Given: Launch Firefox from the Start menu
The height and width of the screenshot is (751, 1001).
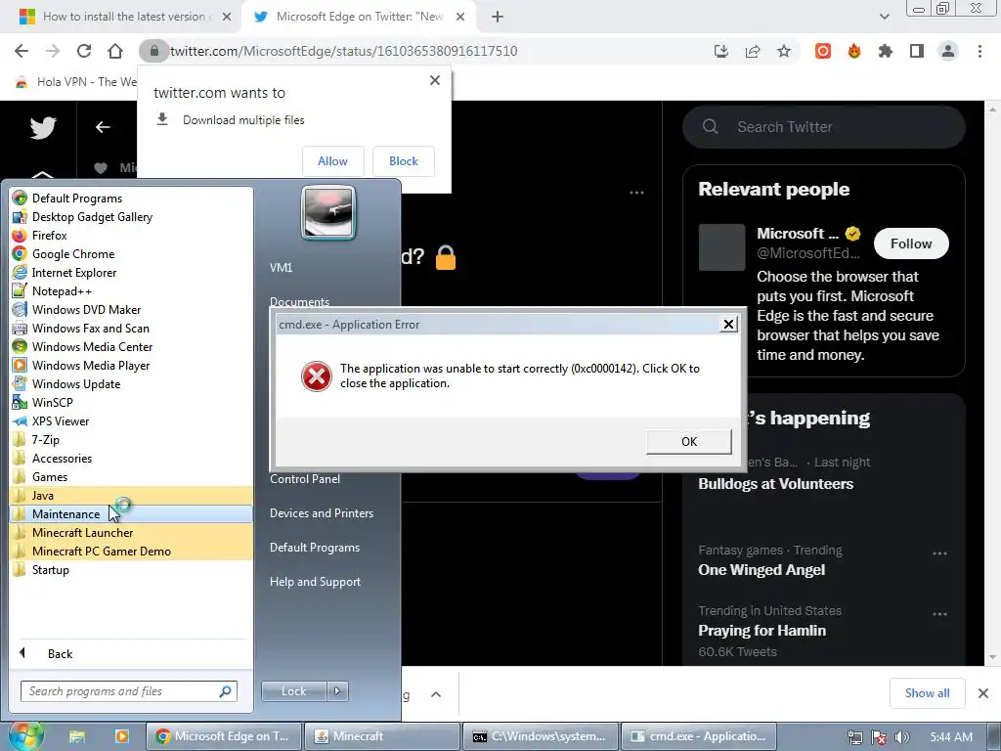Looking at the screenshot, I should [x=131, y=235].
